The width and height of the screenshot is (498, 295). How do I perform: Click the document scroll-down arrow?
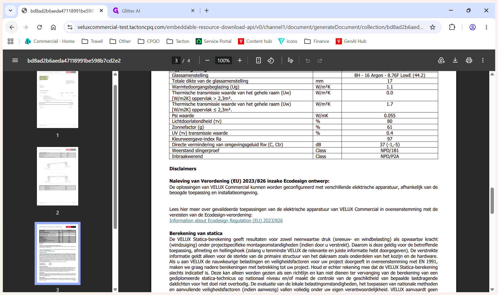[x=492, y=289]
